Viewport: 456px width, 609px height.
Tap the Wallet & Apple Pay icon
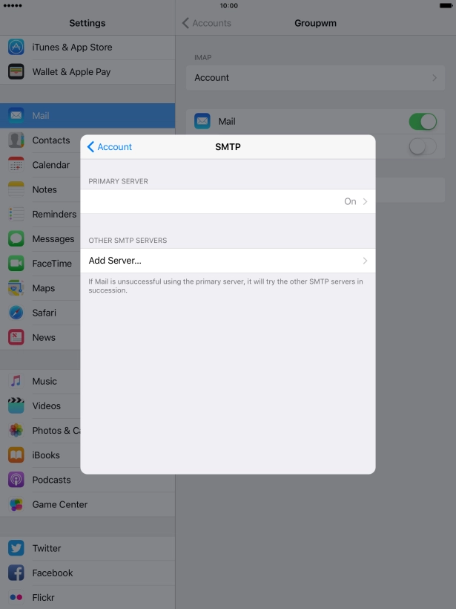click(x=16, y=72)
